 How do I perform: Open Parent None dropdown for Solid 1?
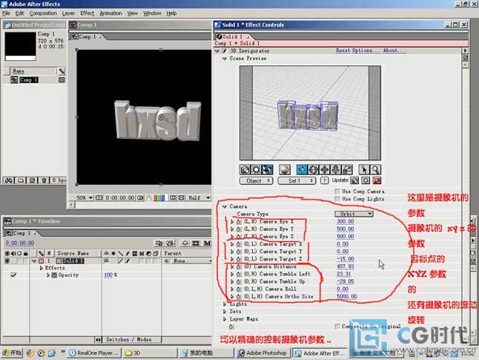191,261
